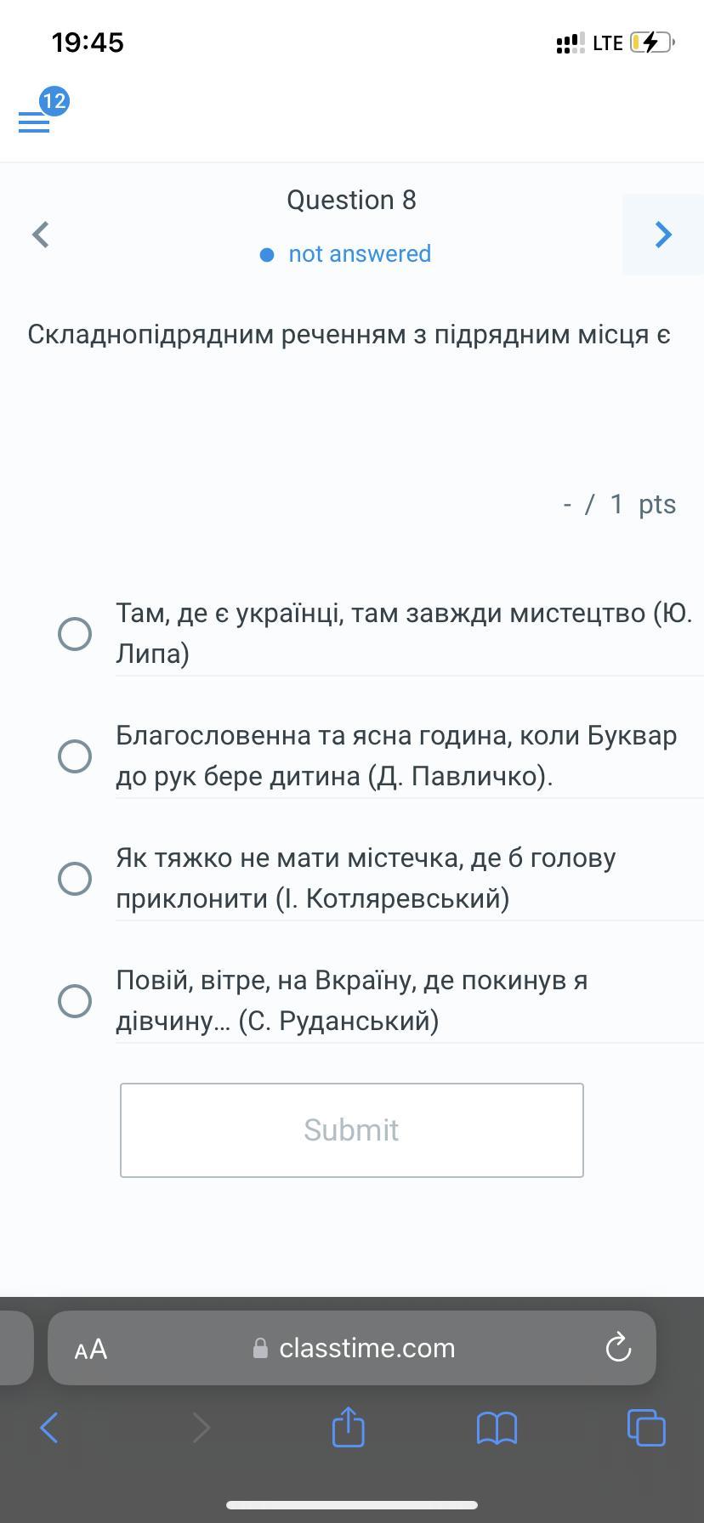Image resolution: width=704 pixels, height=1523 pixels.
Task: Select the answer quoting Д. Павличко
Action: [x=75, y=756]
